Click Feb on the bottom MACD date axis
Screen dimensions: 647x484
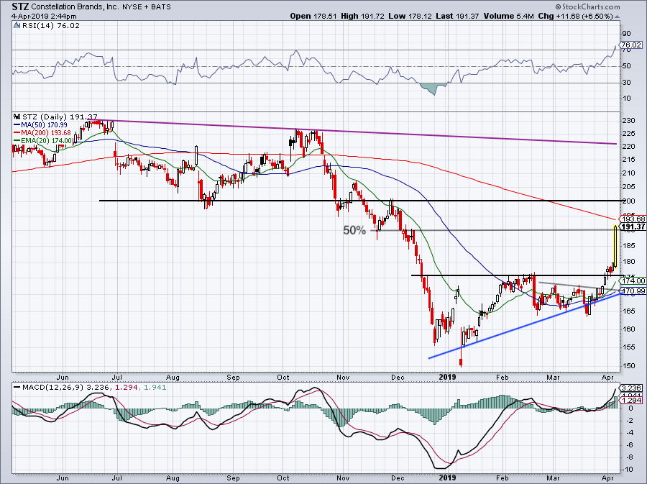coord(503,478)
